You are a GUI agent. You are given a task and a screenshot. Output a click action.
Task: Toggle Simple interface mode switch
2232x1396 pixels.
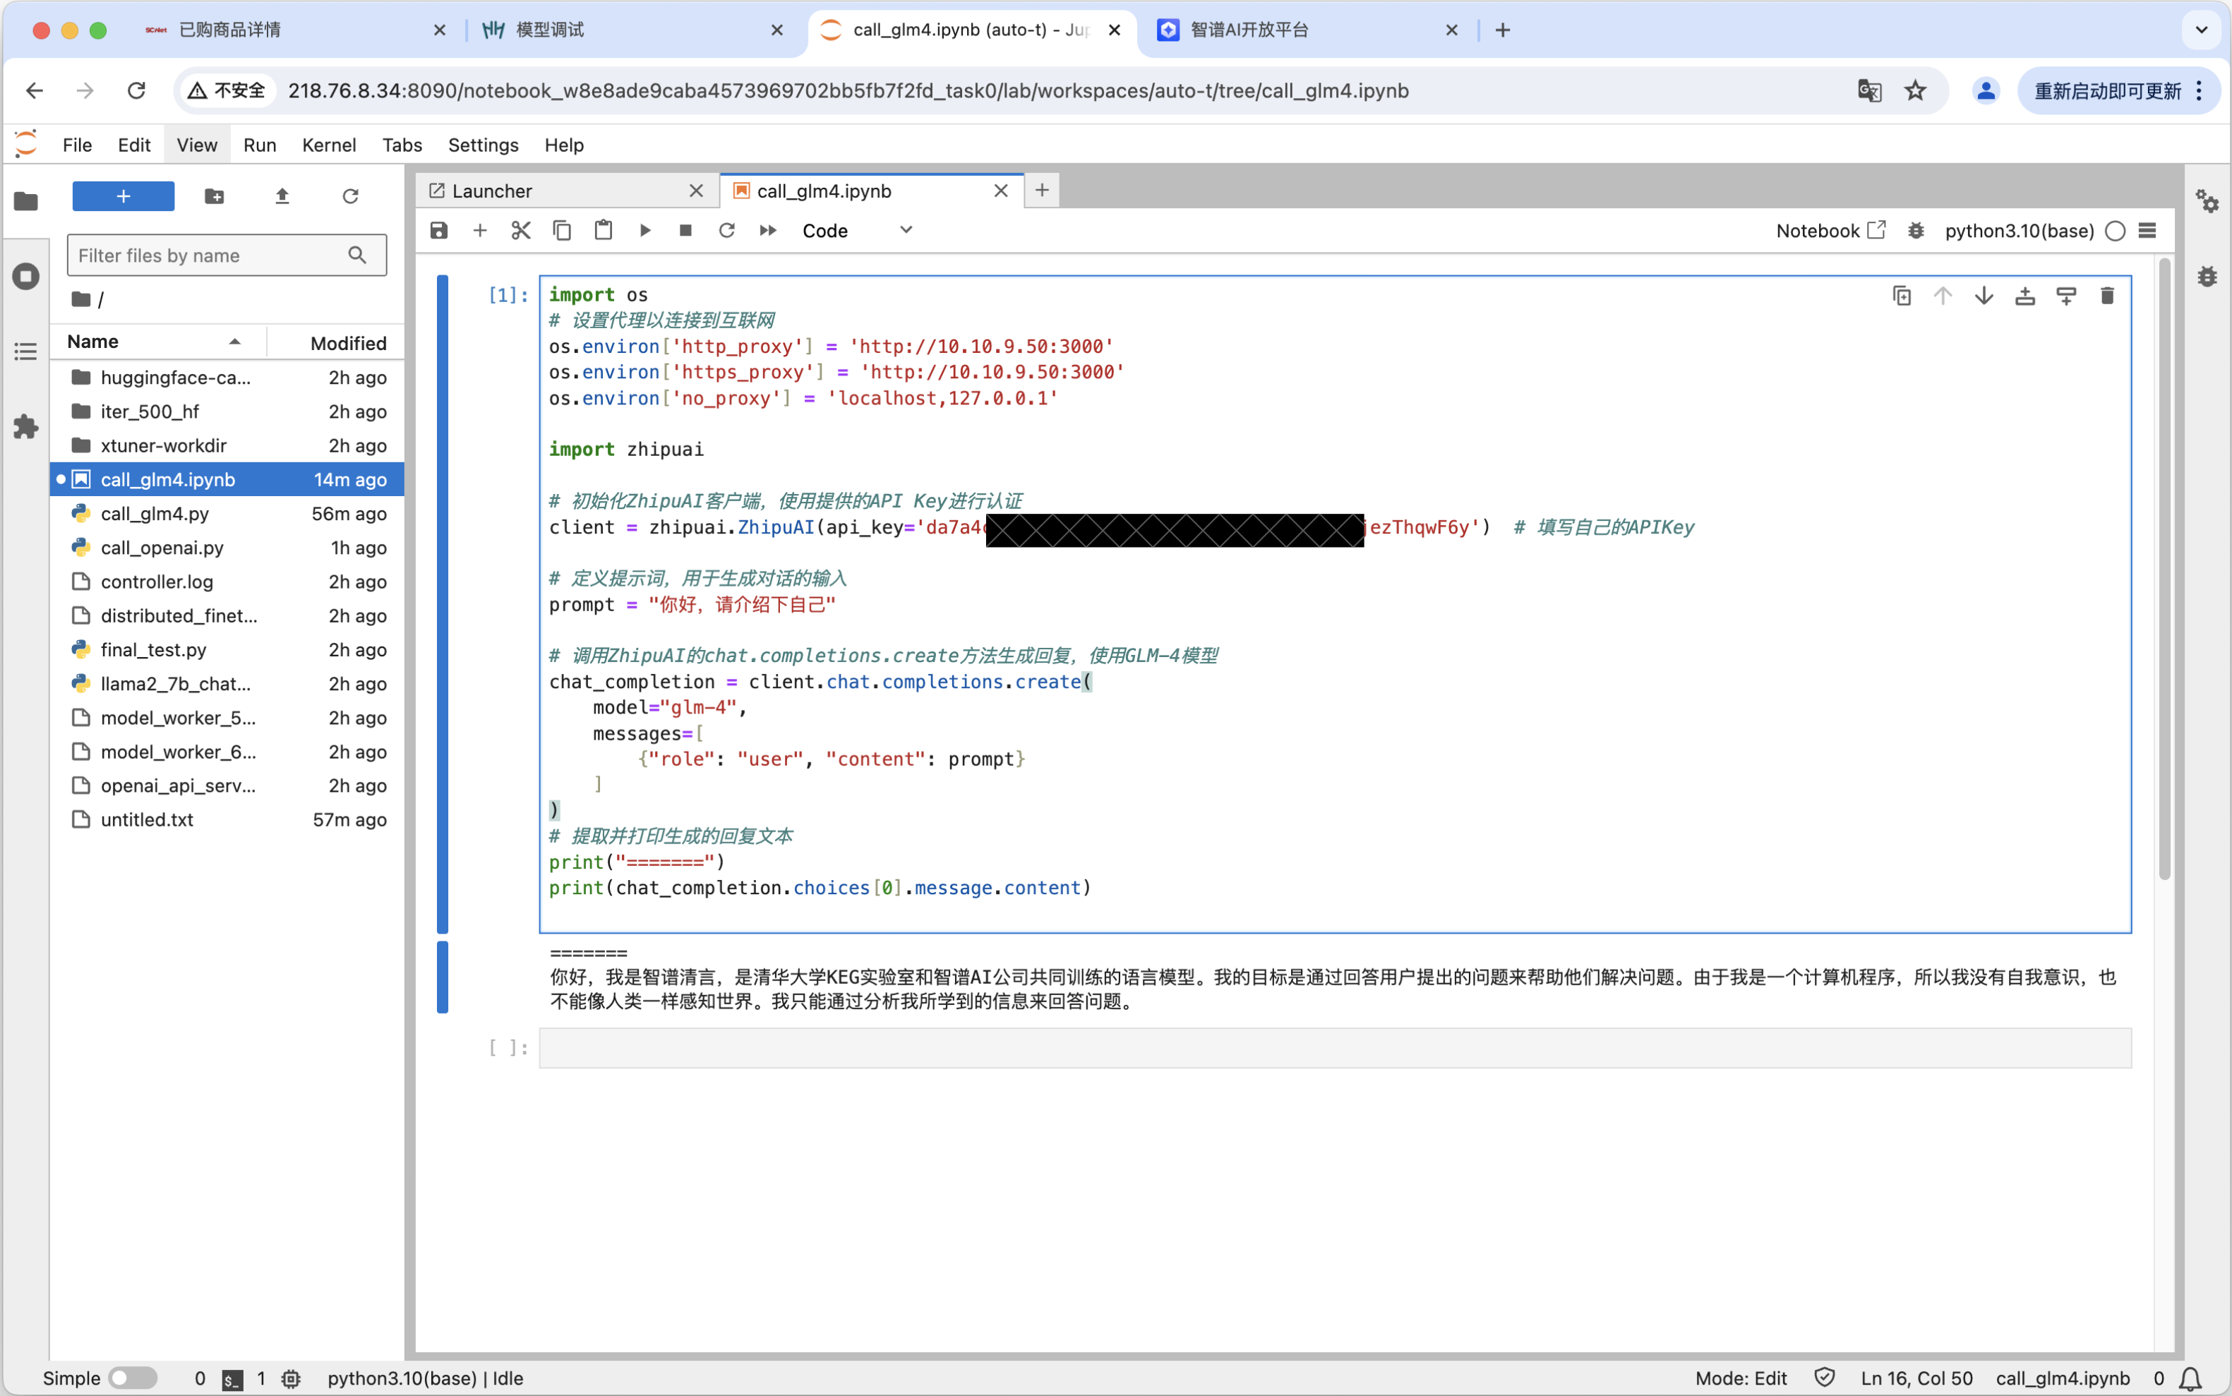[x=133, y=1378]
